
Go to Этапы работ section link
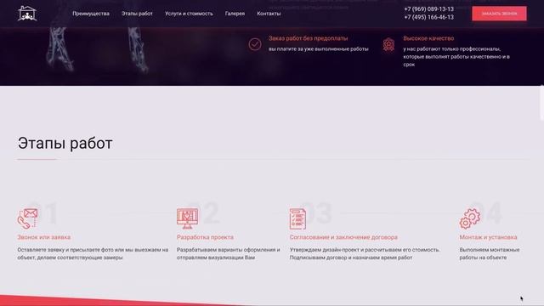pyautogui.click(x=137, y=14)
